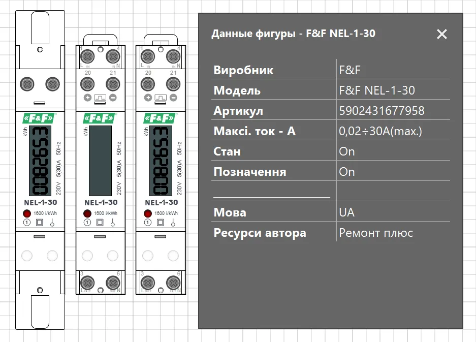Screen dimensions: 476x342
Task: Click the 'NEL-1-30' label on the right meter
Action: 161,203
